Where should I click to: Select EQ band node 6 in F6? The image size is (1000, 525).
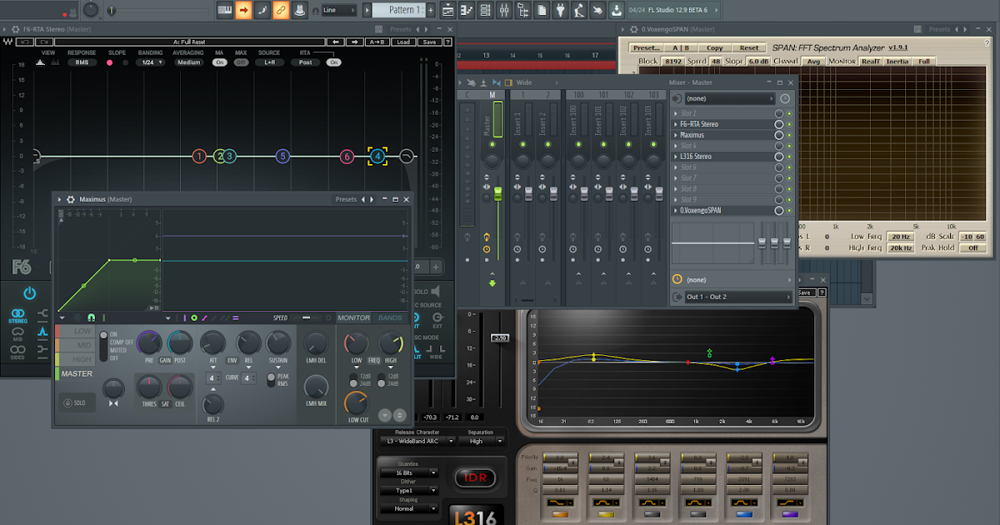[x=347, y=156]
